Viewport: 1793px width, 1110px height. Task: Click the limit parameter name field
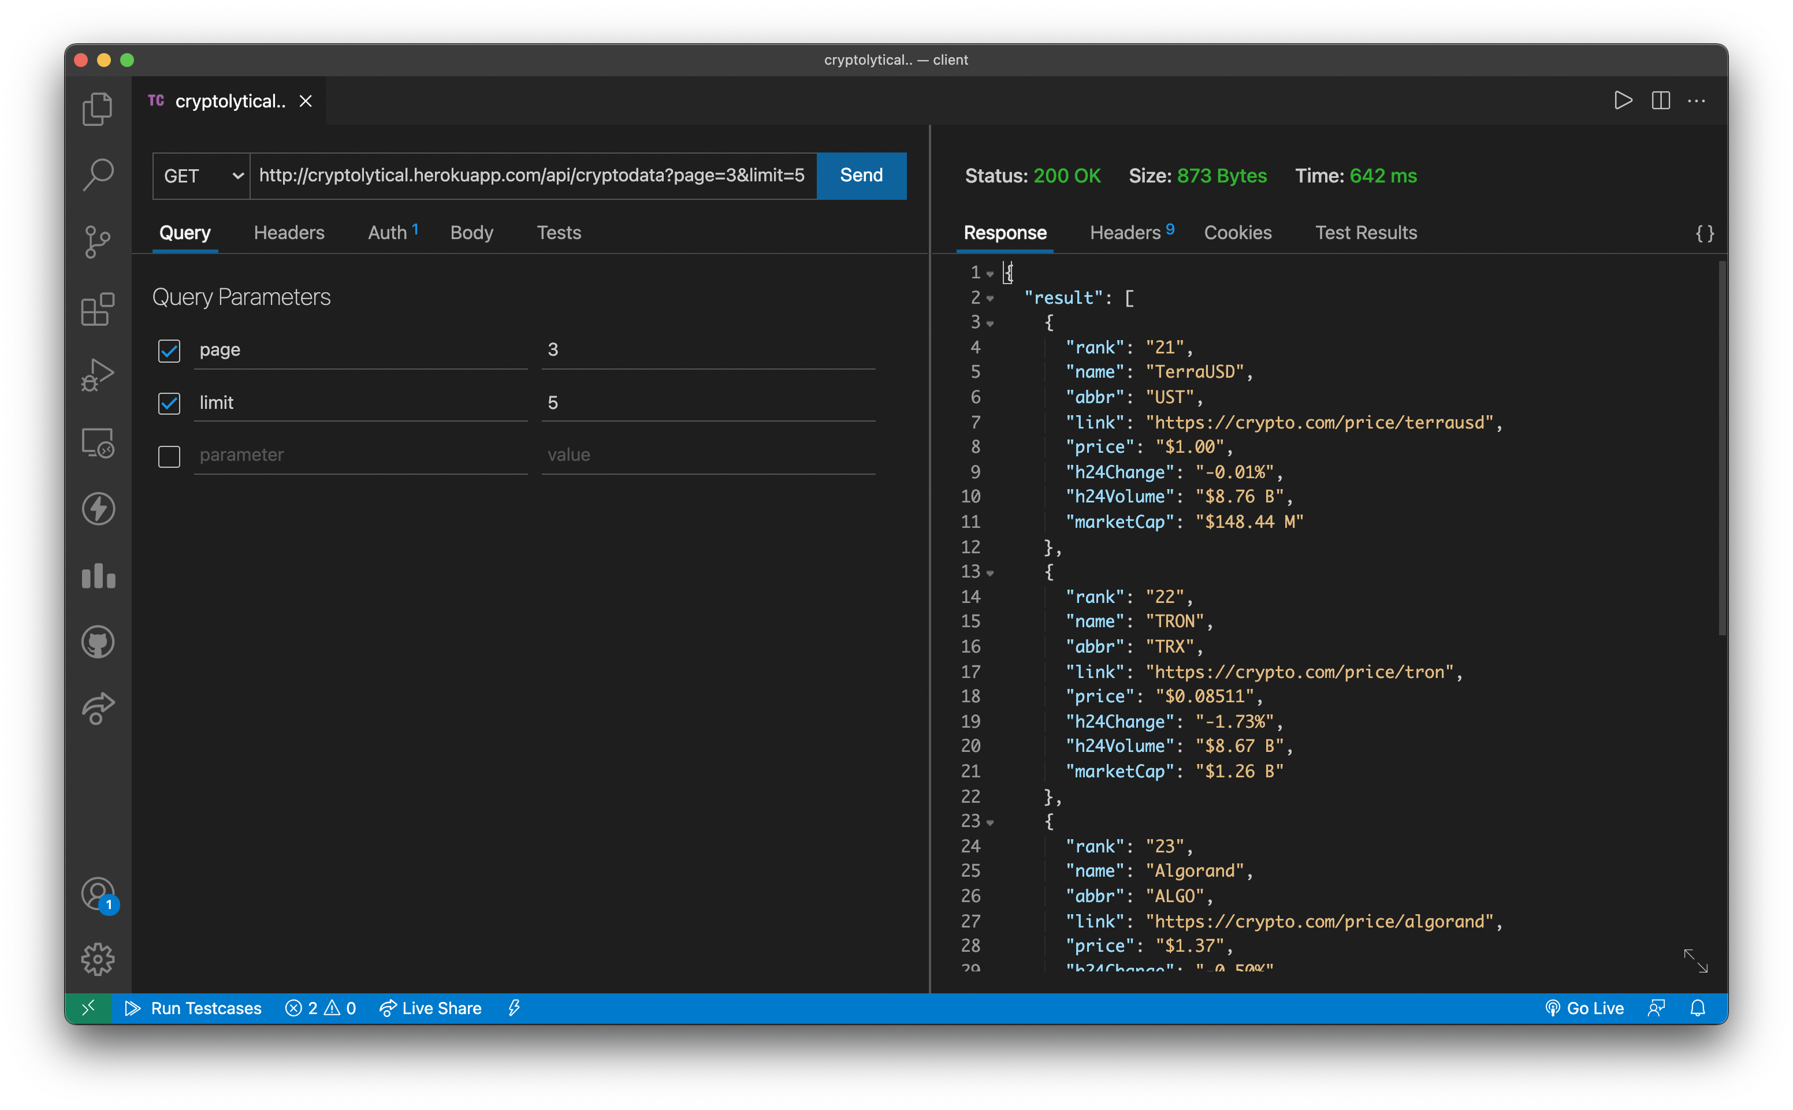360,403
